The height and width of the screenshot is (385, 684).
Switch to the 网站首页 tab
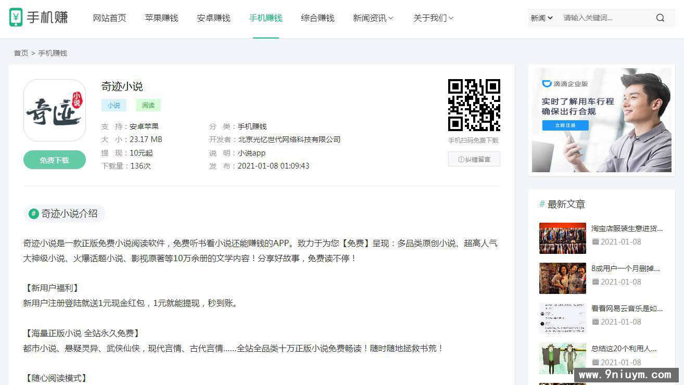(109, 17)
